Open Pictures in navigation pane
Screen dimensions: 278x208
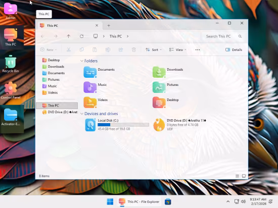pyautogui.click(x=51, y=80)
